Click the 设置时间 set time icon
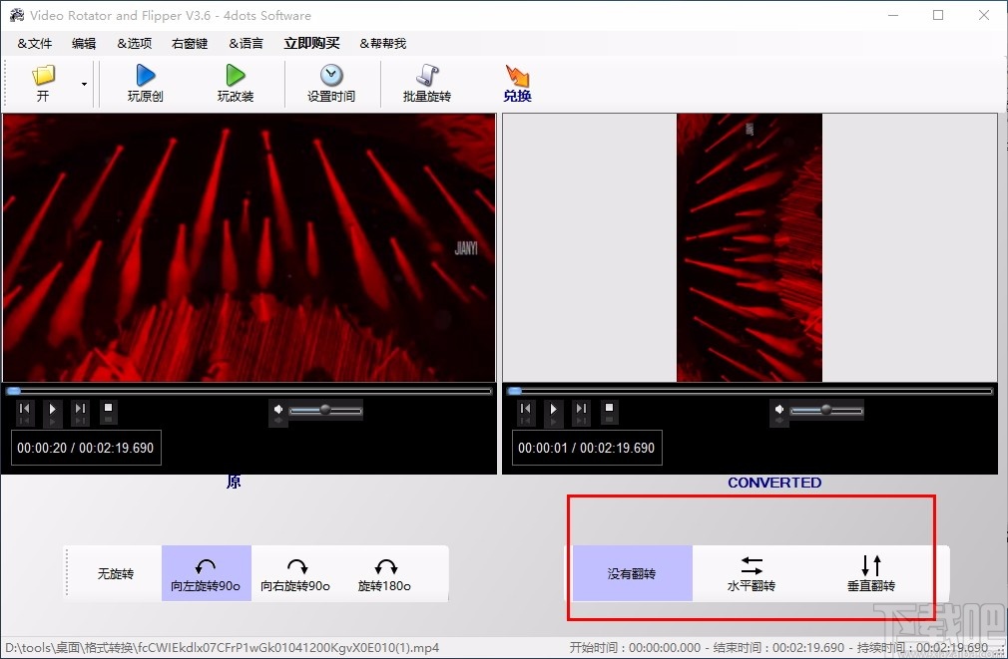This screenshot has width=1008, height=659. click(330, 82)
